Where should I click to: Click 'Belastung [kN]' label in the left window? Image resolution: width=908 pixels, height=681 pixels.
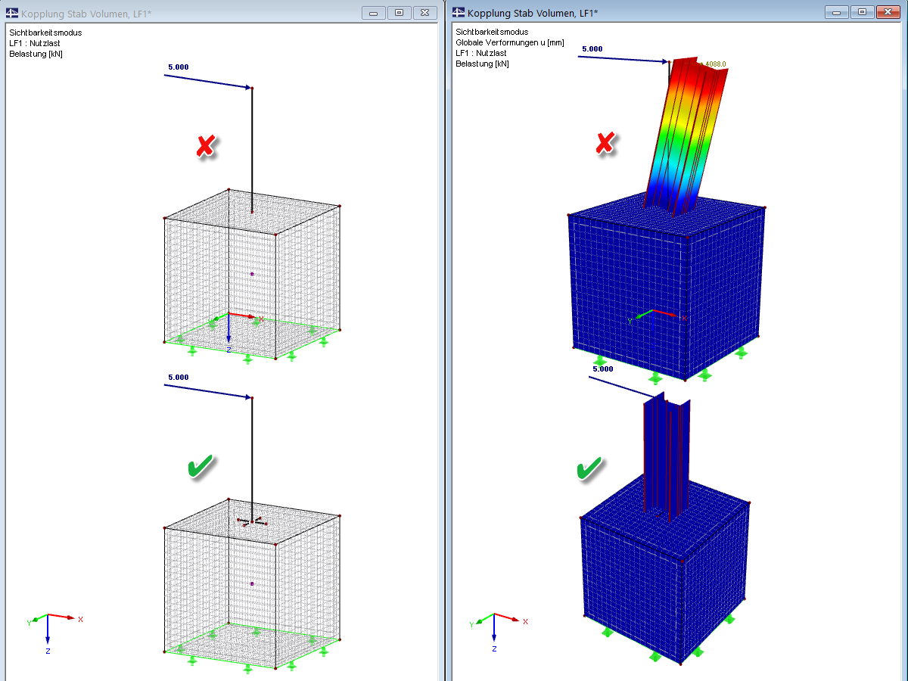click(36, 54)
